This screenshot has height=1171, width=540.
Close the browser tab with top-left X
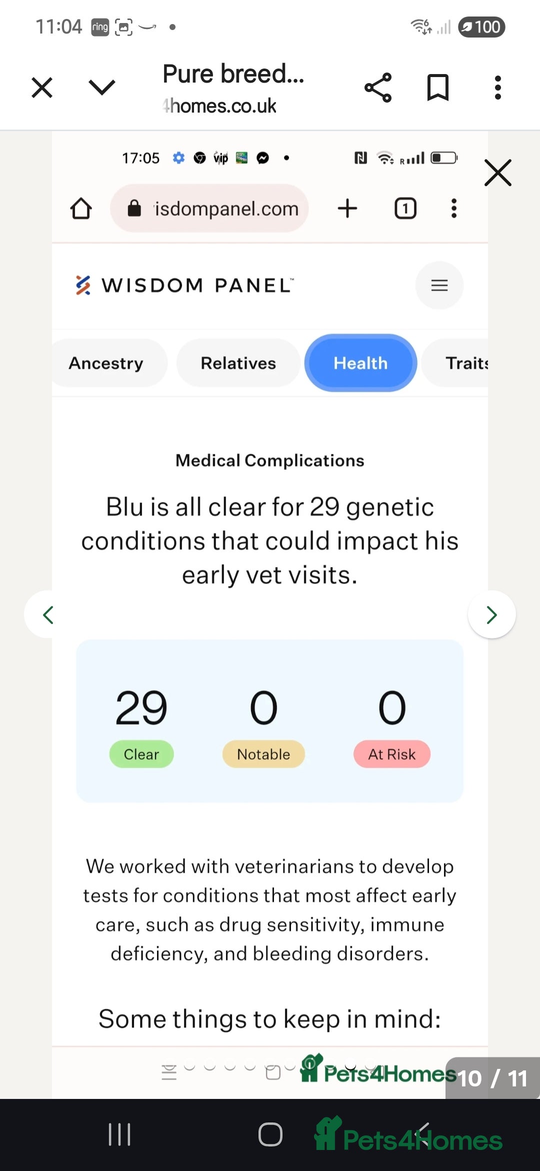42,88
